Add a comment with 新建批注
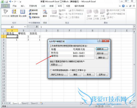Screen dimensions: 137x108 tap(54, 13)
